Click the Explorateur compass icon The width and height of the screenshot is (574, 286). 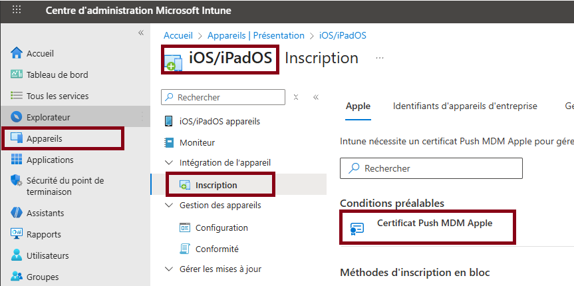coord(17,117)
